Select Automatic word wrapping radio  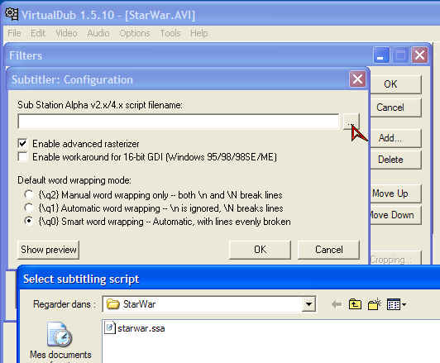(x=29, y=208)
